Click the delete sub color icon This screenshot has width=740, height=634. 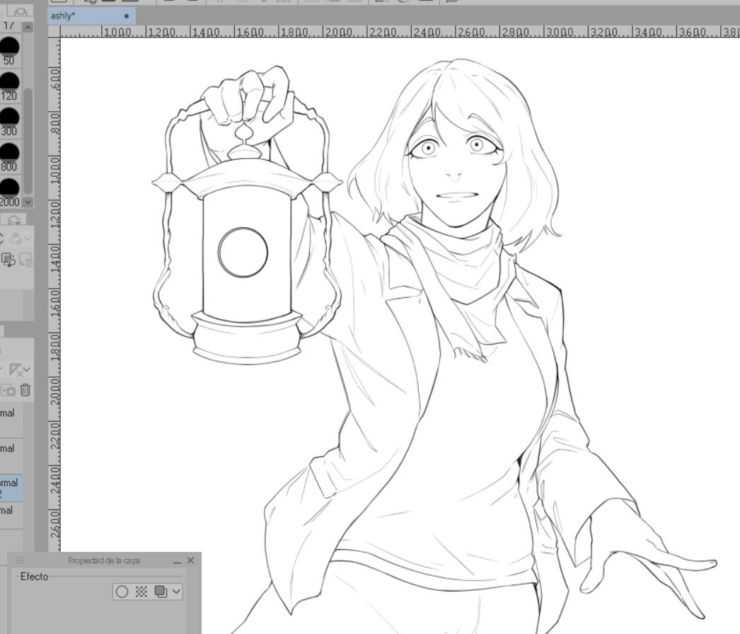coord(25,260)
